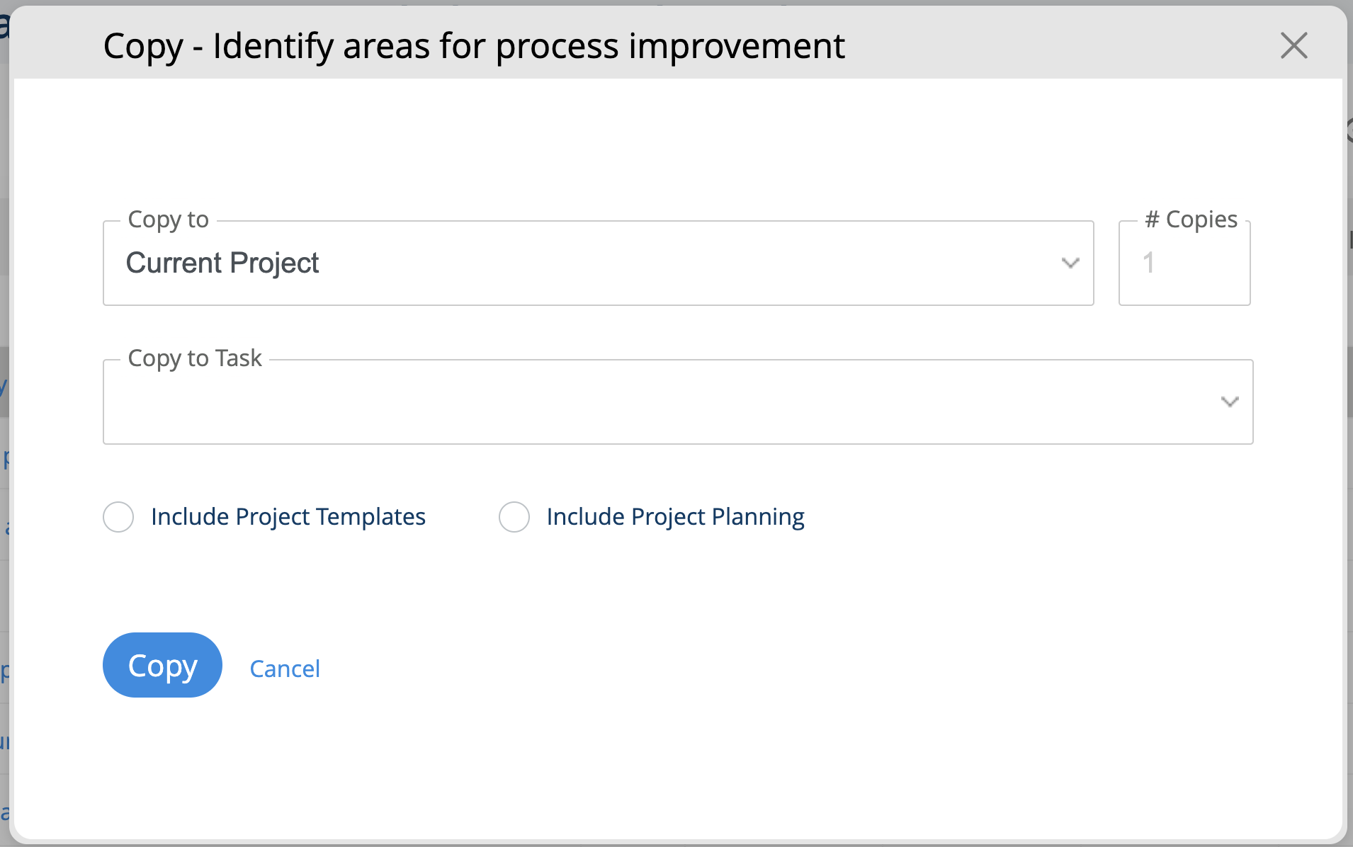Click the "Copy to" field label

(x=168, y=220)
